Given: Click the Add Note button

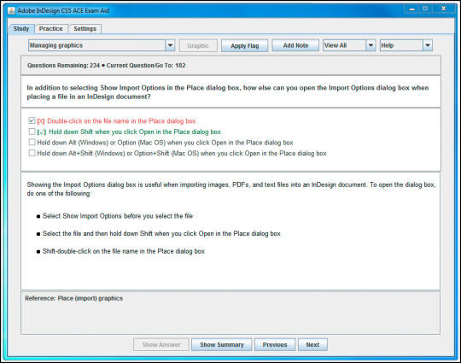Looking at the screenshot, I should click(295, 45).
